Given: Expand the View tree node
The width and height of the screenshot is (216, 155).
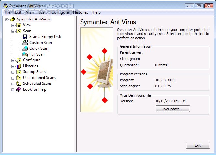Looking at the screenshot, I should click(13, 25).
